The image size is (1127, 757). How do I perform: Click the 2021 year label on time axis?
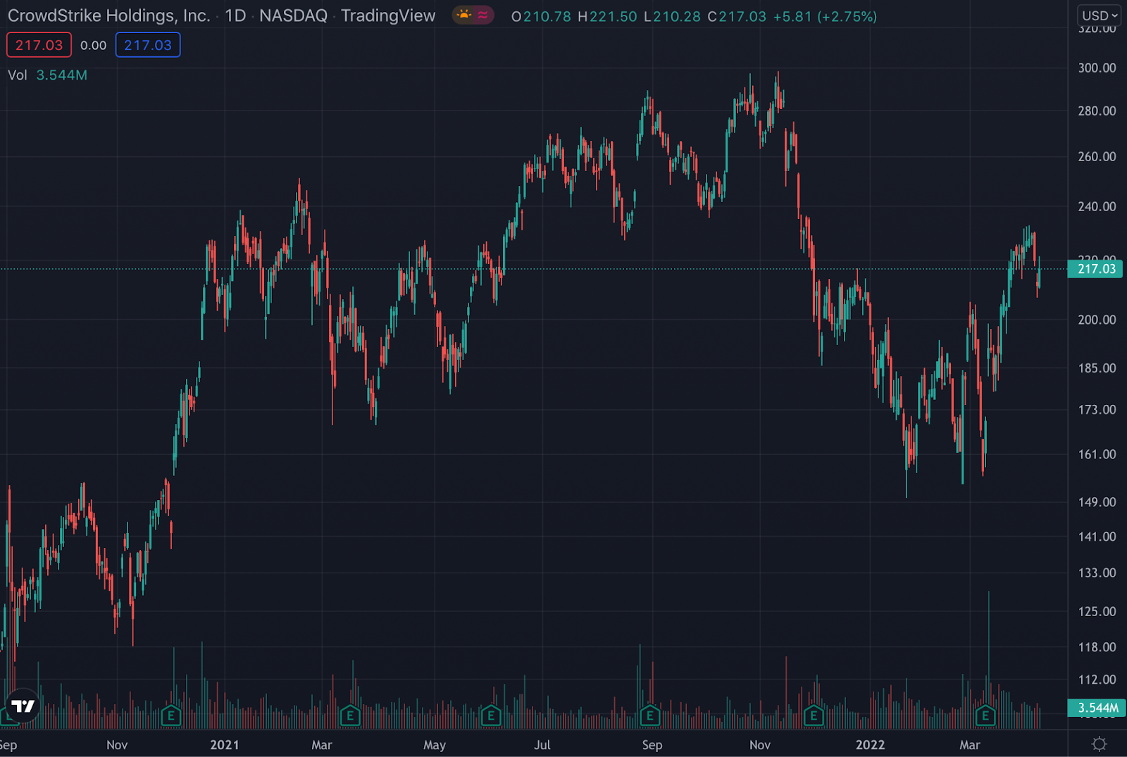225,744
